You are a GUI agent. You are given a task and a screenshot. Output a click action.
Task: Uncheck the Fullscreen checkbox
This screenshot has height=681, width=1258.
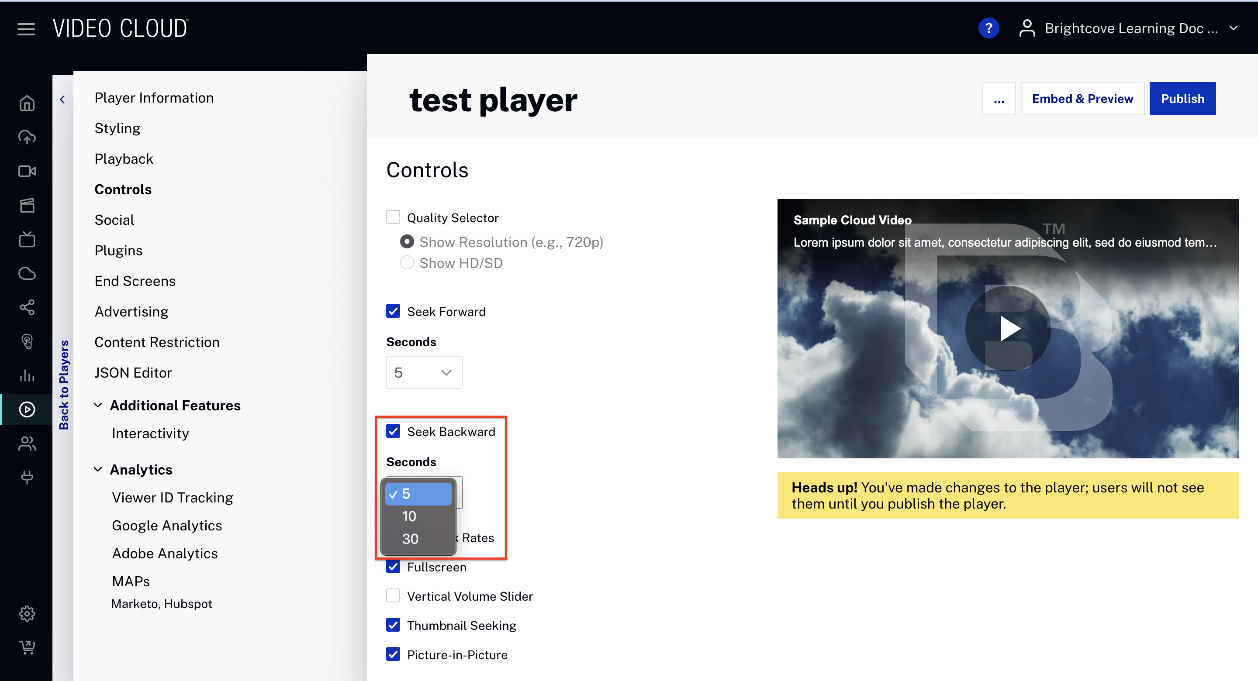point(393,567)
